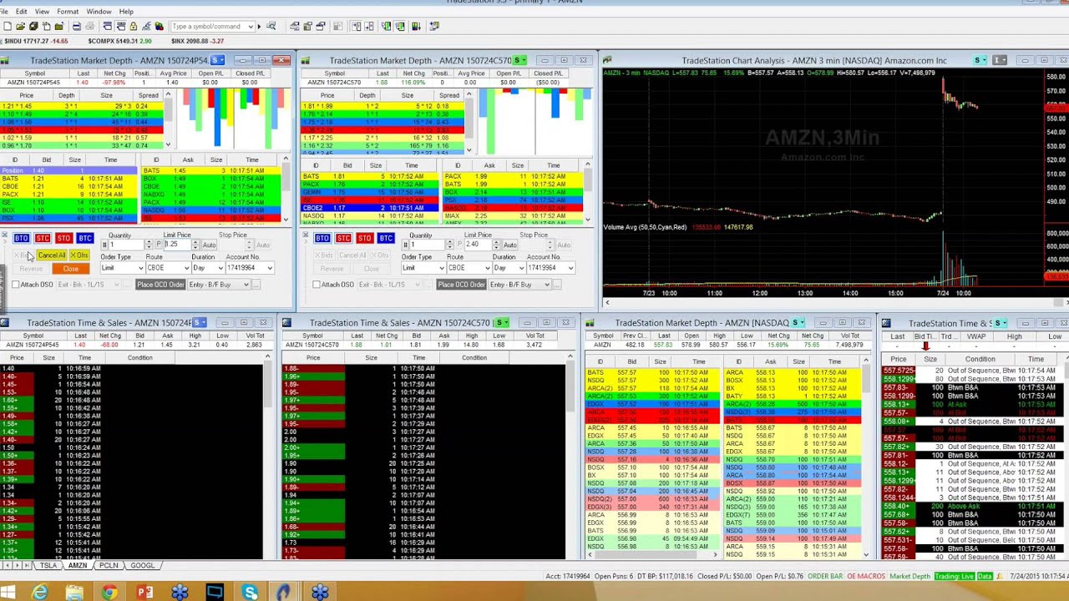This screenshot has height=601, width=1069.
Task: Toggle Auto limit price in the C570 order bar
Action: coord(509,245)
